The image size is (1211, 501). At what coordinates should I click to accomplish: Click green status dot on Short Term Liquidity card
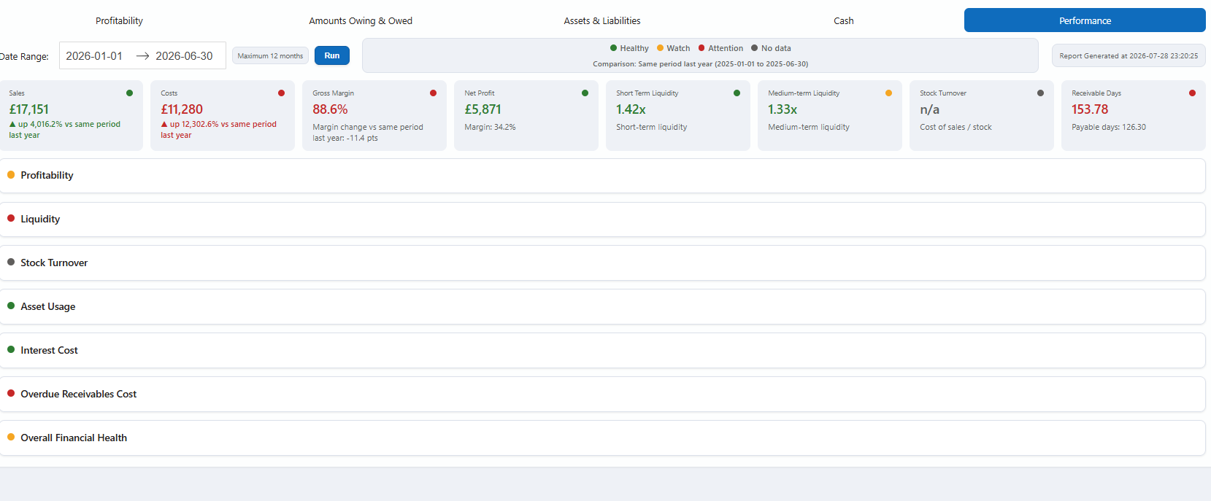tap(737, 93)
